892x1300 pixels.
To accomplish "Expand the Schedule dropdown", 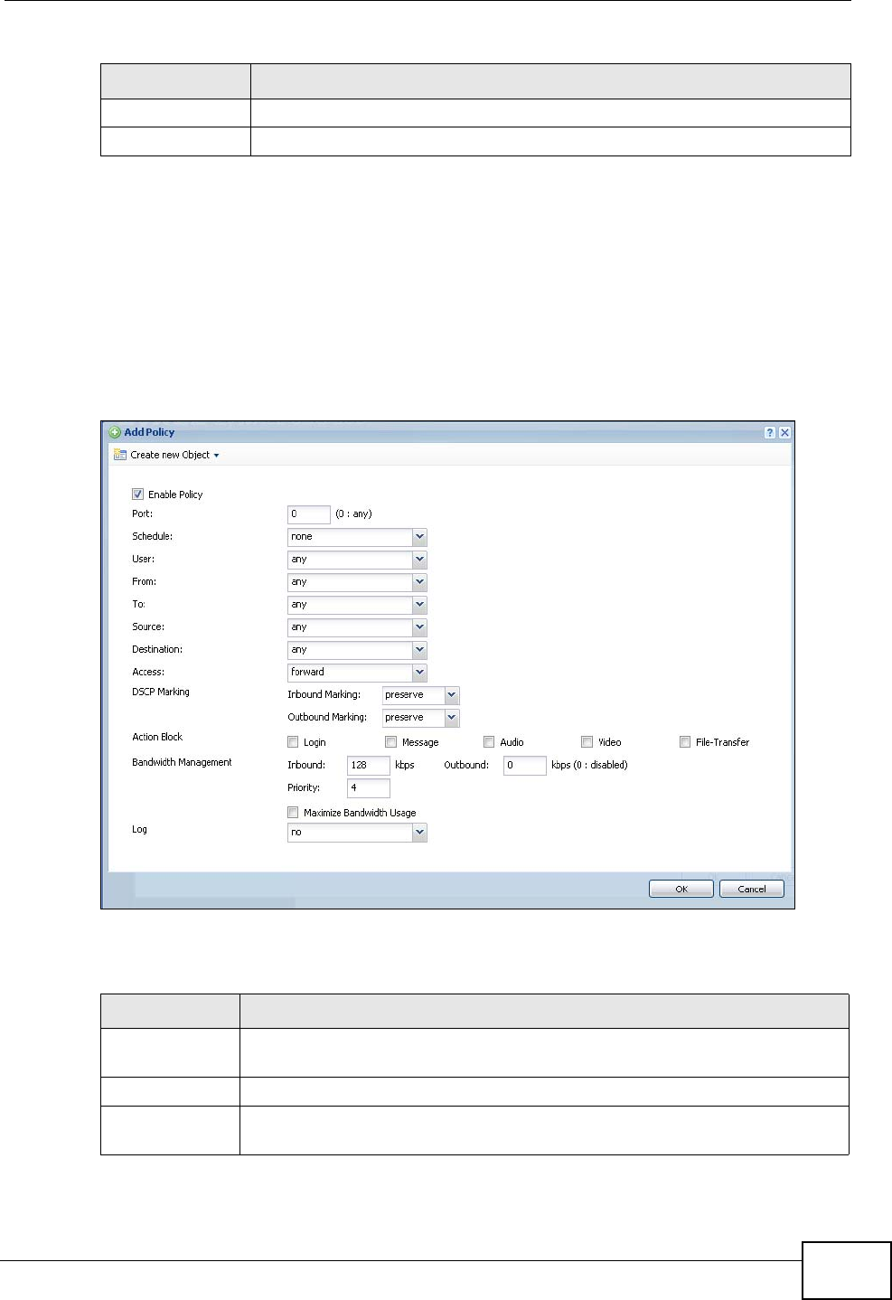I will click(x=419, y=537).
